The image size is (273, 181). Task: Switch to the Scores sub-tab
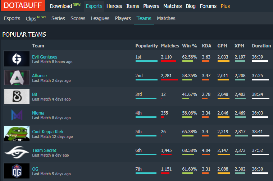78,18
